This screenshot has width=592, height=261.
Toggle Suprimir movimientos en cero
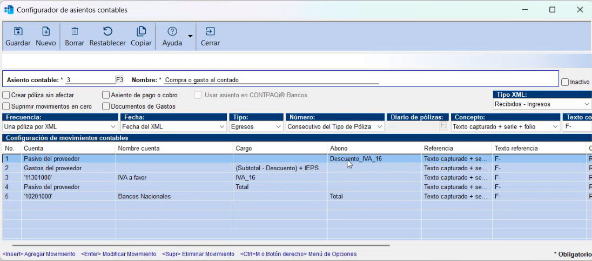point(6,106)
